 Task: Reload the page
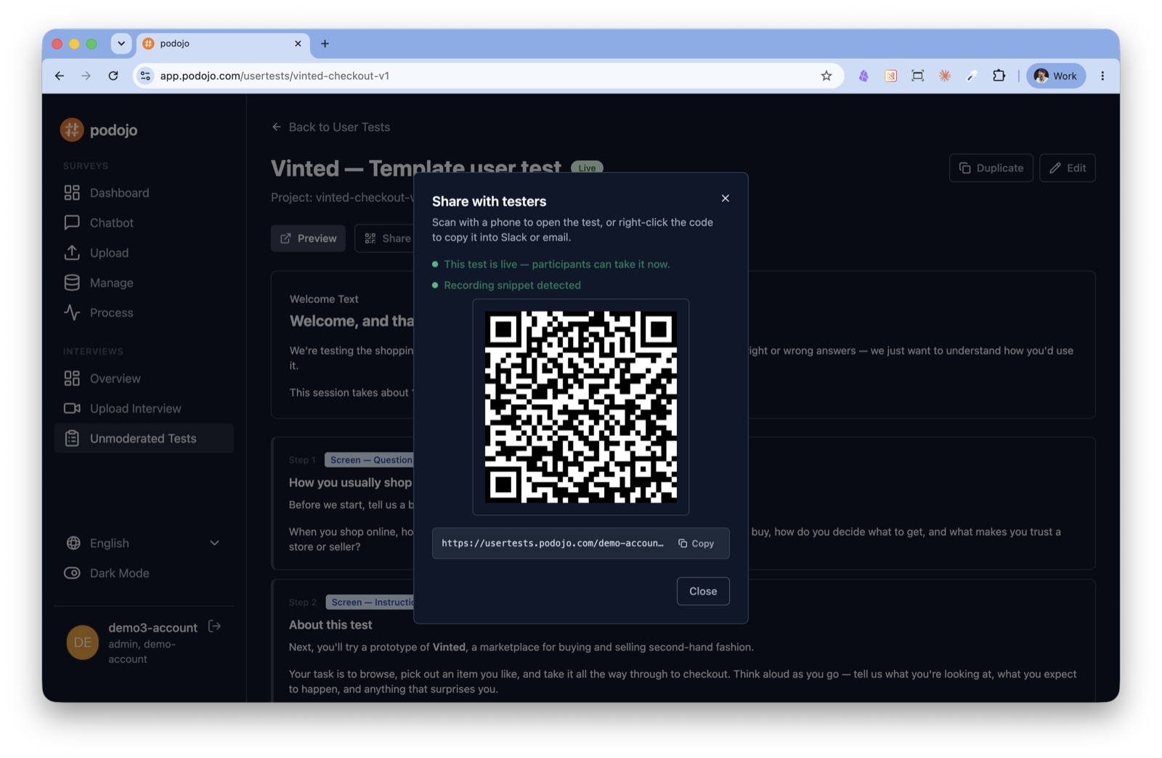pyautogui.click(x=113, y=76)
